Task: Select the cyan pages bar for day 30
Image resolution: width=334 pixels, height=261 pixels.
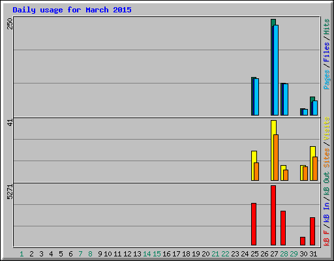Action: click(305, 112)
